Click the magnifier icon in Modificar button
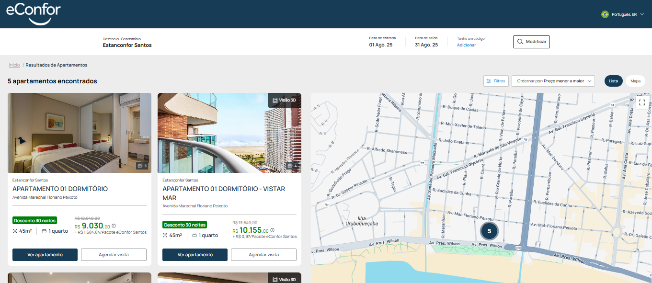This screenshot has height=283, width=652. (x=520, y=42)
